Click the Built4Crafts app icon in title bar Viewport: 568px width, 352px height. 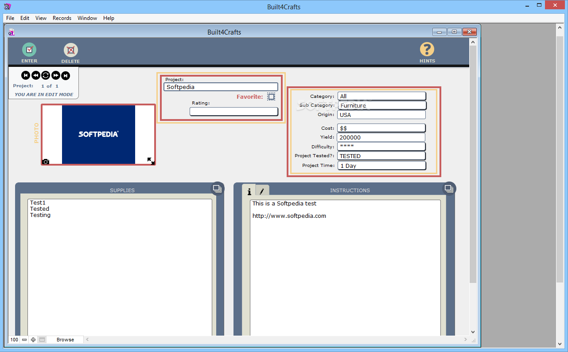pyautogui.click(x=8, y=7)
